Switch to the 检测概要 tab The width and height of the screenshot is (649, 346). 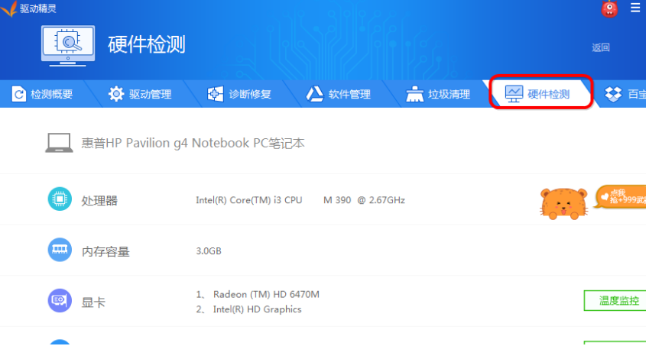point(43,95)
